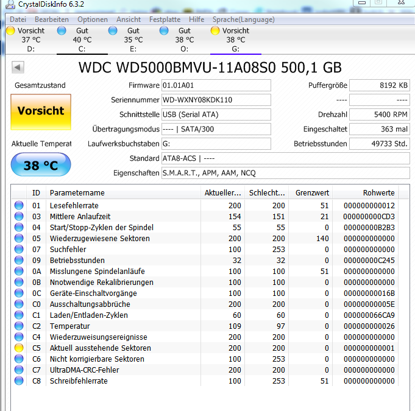Click the Eigenschaften field S.M.A.R.T., APM, AAM, NCQ

click(x=286, y=173)
